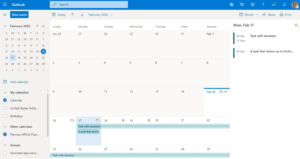Open the Month view dropdown
The image size is (300, 159).
tap(249, 15)
